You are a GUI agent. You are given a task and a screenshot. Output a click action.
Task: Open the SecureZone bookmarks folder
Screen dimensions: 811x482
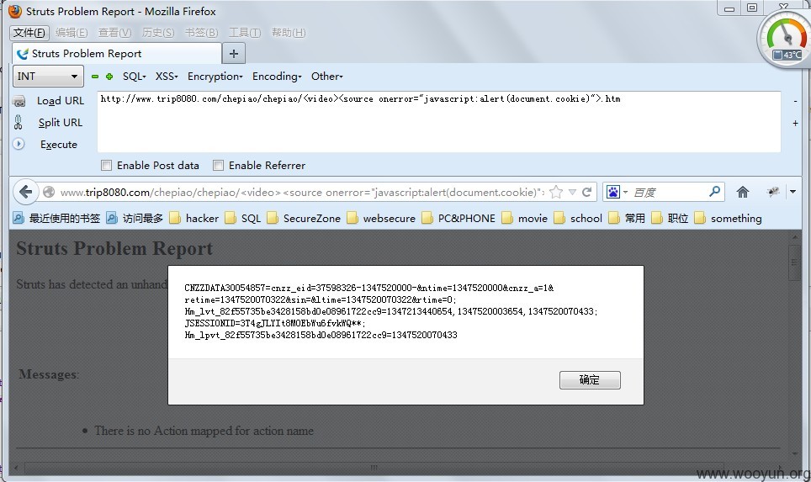coord(305,218)
